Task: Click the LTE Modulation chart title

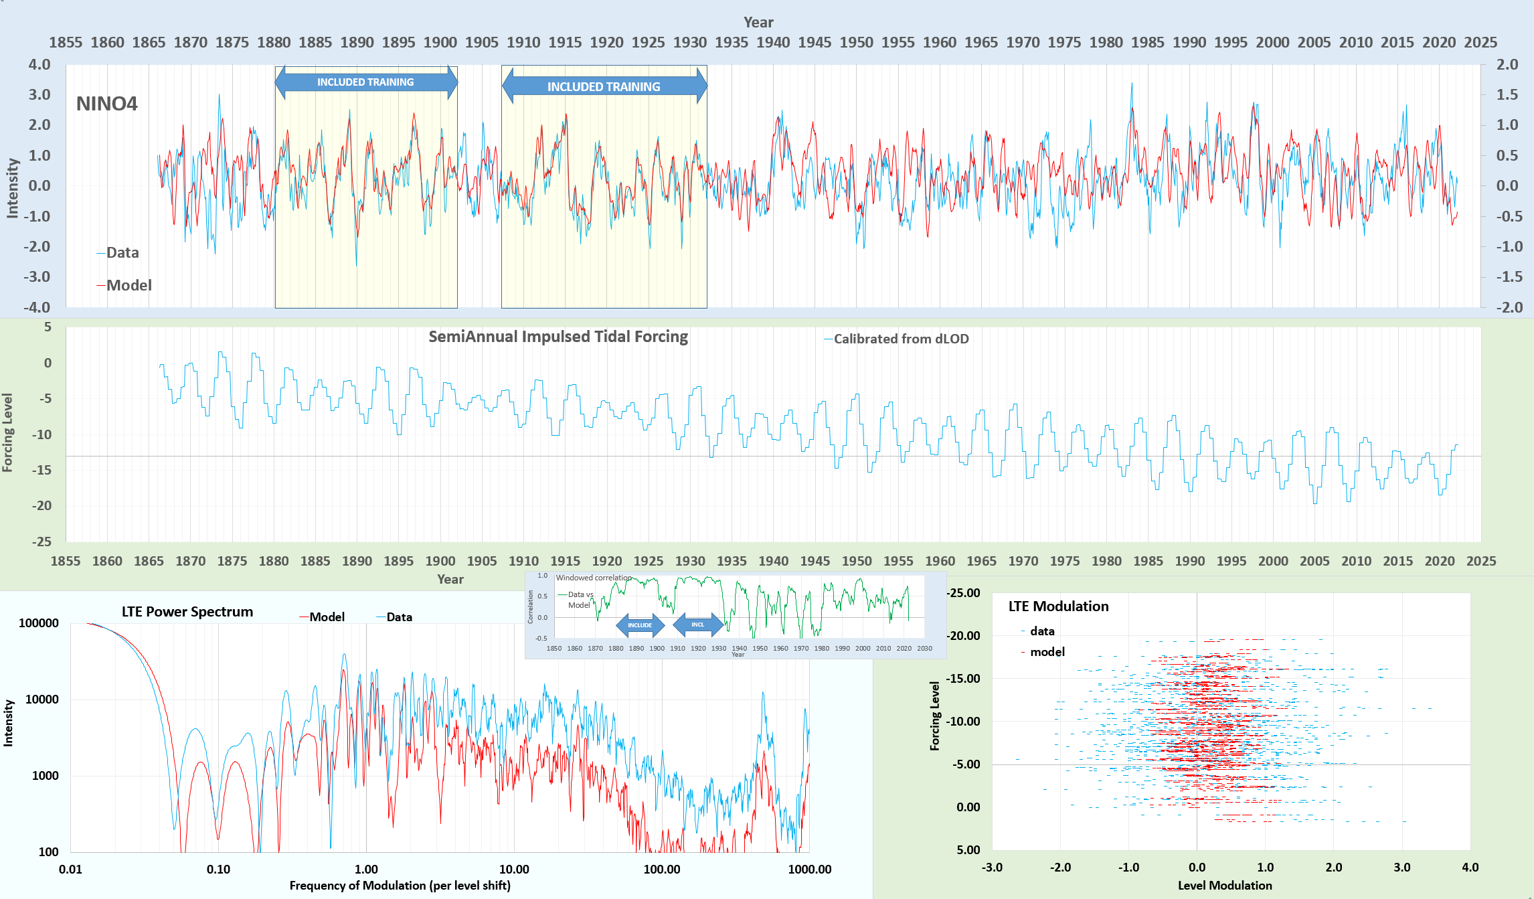Action: point(1058,606)
